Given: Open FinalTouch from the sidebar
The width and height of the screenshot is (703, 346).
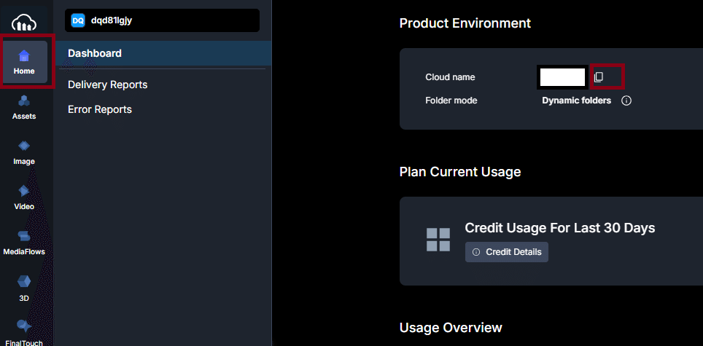Looking at the screenshot, I should pos(24,331).
